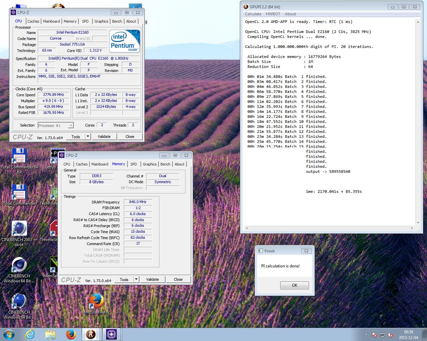Open HWBOT menu in GPUPI
Screen dimensions: 427x341
point(273,14)
